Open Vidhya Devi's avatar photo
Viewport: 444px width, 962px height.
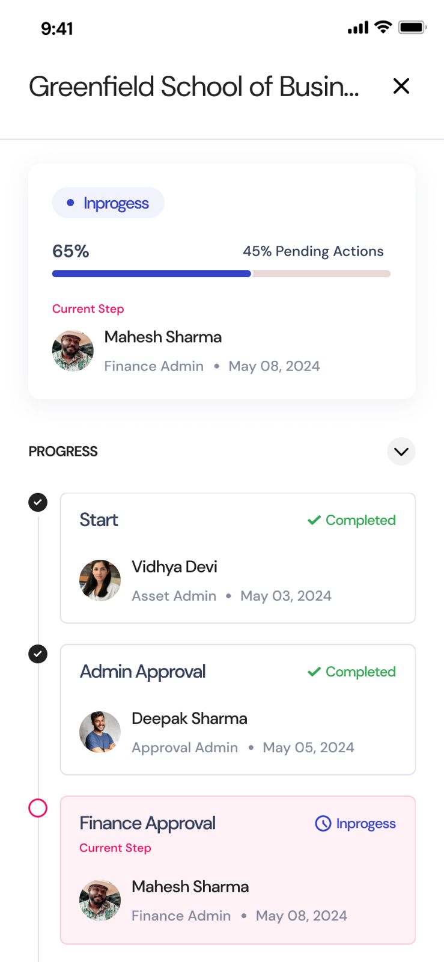pyautogui.click(x=100, y=581)
